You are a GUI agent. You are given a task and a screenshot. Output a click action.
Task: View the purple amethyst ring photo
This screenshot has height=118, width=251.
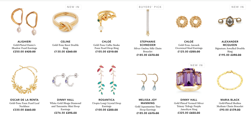189,80
